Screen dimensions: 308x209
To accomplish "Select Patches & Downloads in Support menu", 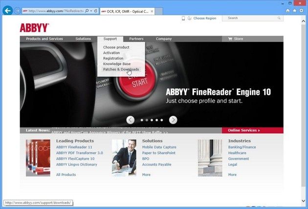I will tap(121, 69).
